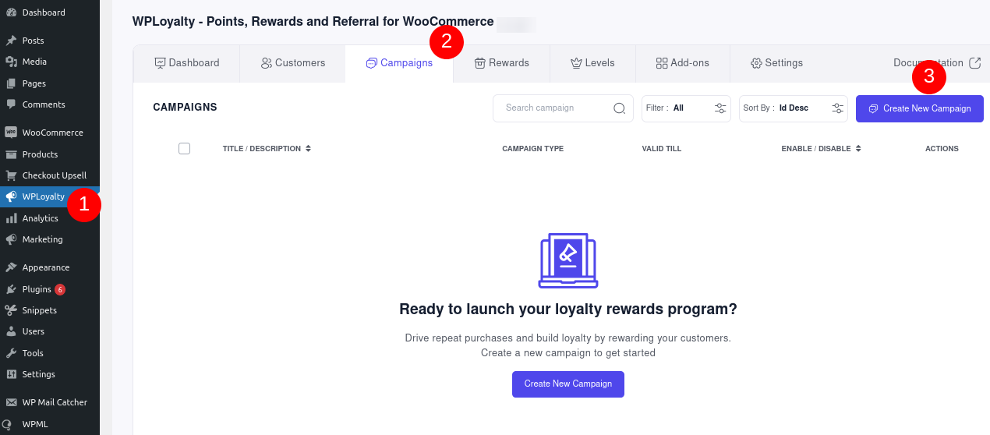Sort by Title / Description column

click(267, 149)
